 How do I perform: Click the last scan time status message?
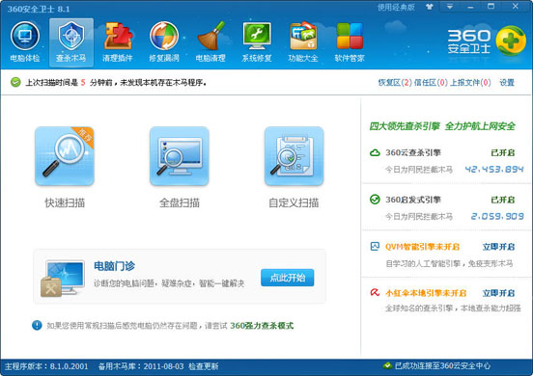(116, 83)
